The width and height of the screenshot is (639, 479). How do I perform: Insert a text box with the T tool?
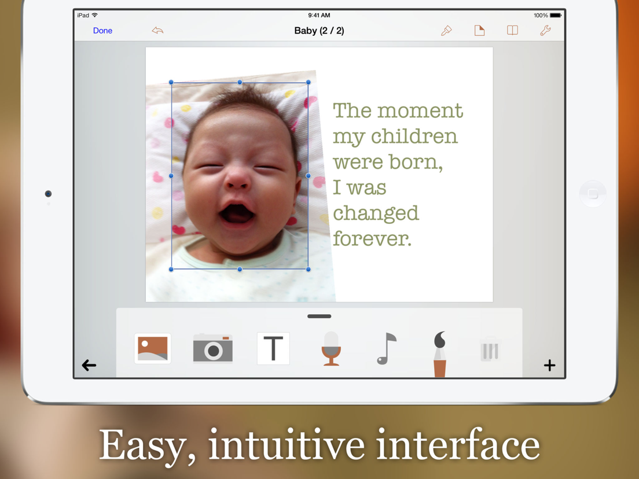tap(273, 349)
